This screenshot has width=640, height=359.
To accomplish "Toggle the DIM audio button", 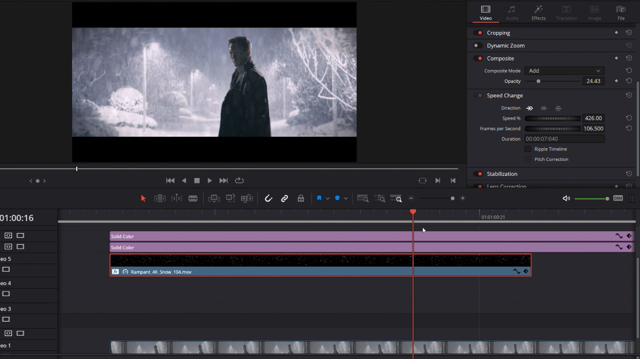I will tap(618, 198).
